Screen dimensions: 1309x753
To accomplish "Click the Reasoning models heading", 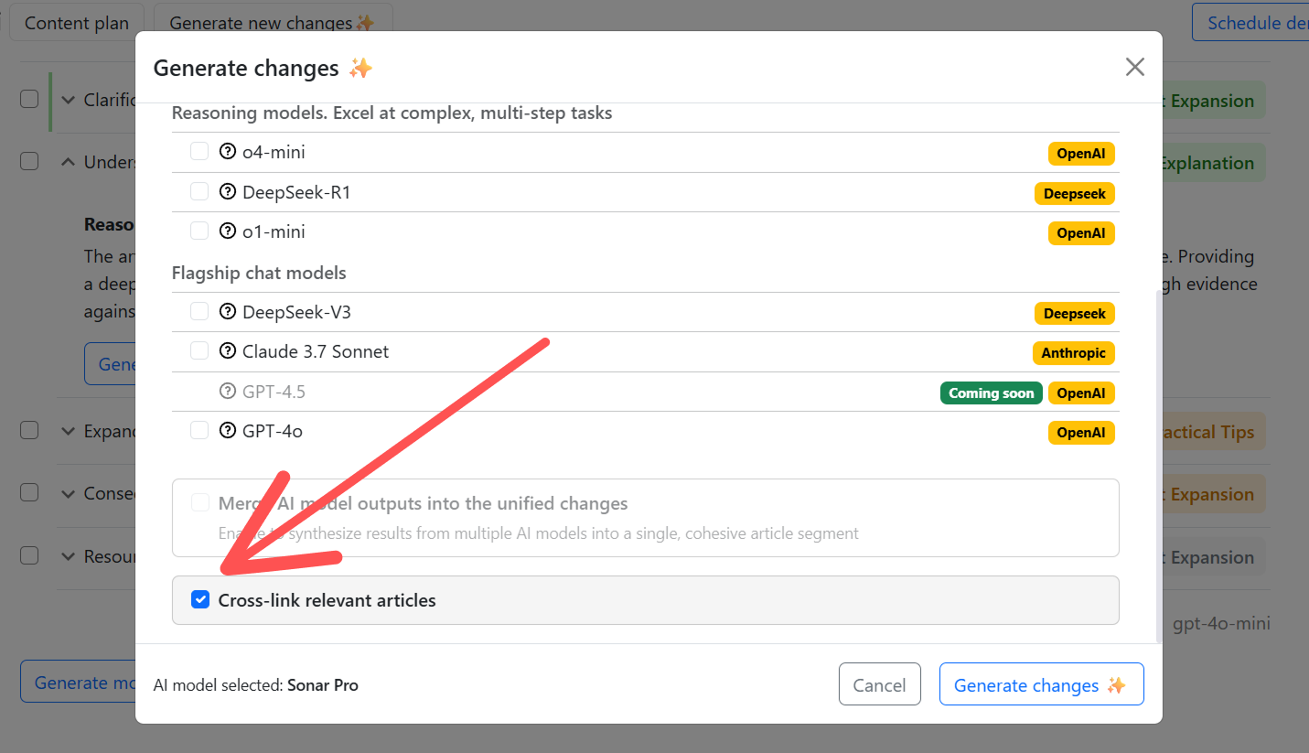I will tap(392, 113).
